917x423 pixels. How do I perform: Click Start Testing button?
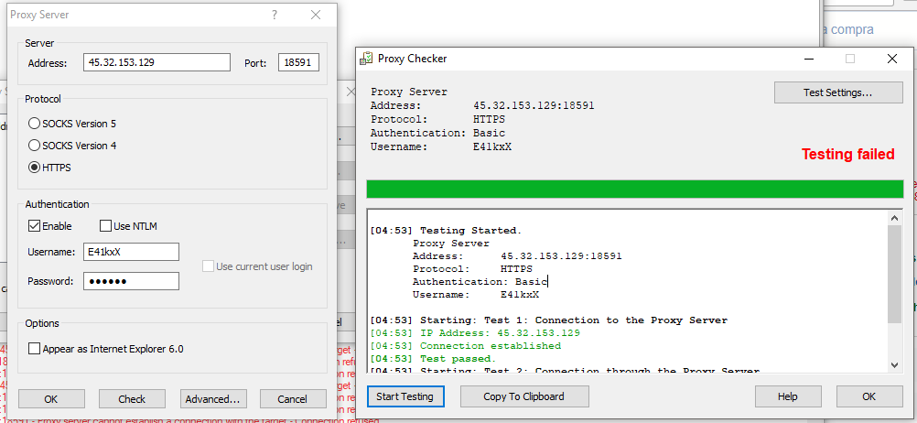coord(405,396)
